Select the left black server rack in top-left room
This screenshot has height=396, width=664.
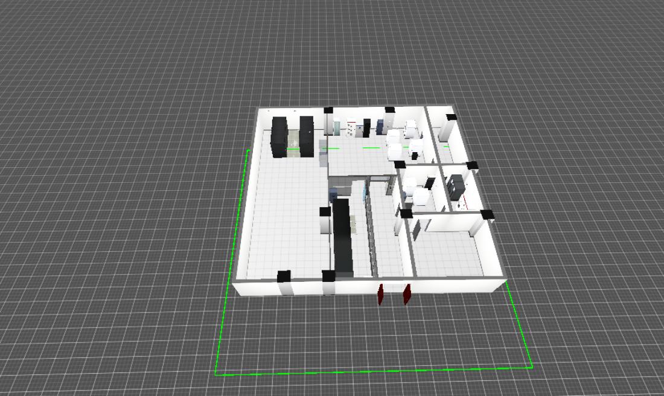point(279,137)
